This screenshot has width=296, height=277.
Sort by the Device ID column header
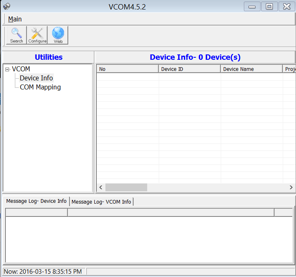pos(189,69)
